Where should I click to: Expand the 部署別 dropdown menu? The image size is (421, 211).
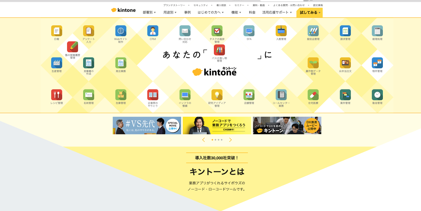[149, 12]
